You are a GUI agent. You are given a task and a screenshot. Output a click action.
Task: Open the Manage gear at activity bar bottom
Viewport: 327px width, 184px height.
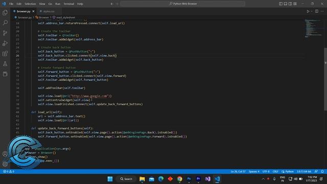click(x=5, y=164)
